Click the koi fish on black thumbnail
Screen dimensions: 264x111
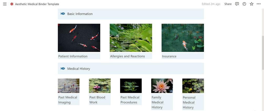pyautogui.click(x=79, y=38)
